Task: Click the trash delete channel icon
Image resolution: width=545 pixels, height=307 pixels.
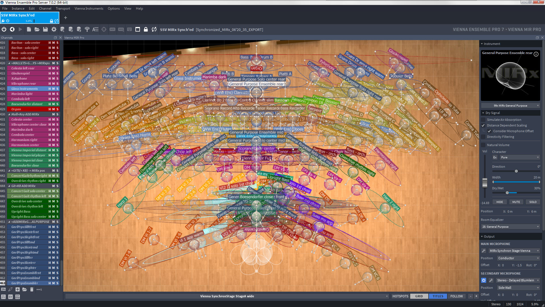Action: [32, 289]
